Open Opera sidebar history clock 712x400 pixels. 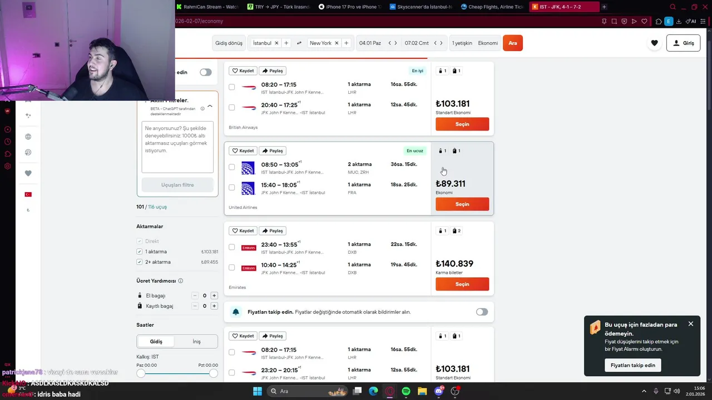point(7,142)
